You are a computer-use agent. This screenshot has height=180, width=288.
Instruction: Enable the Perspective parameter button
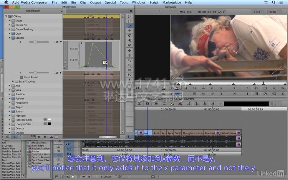point(13,103)
